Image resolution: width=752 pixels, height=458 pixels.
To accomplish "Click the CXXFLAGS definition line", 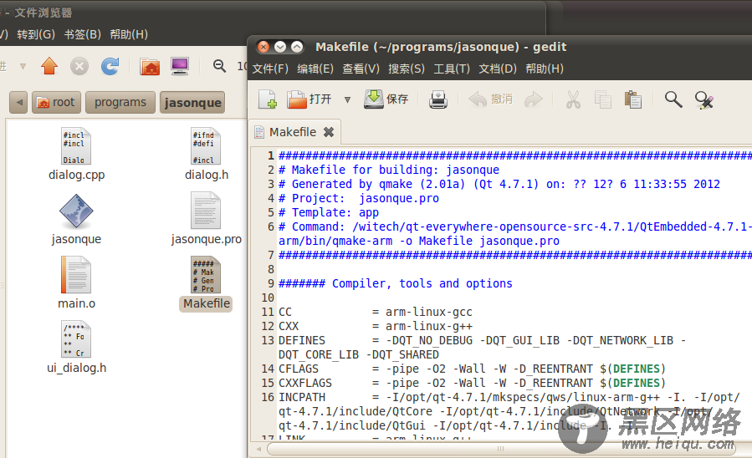I will coord(472,384).
